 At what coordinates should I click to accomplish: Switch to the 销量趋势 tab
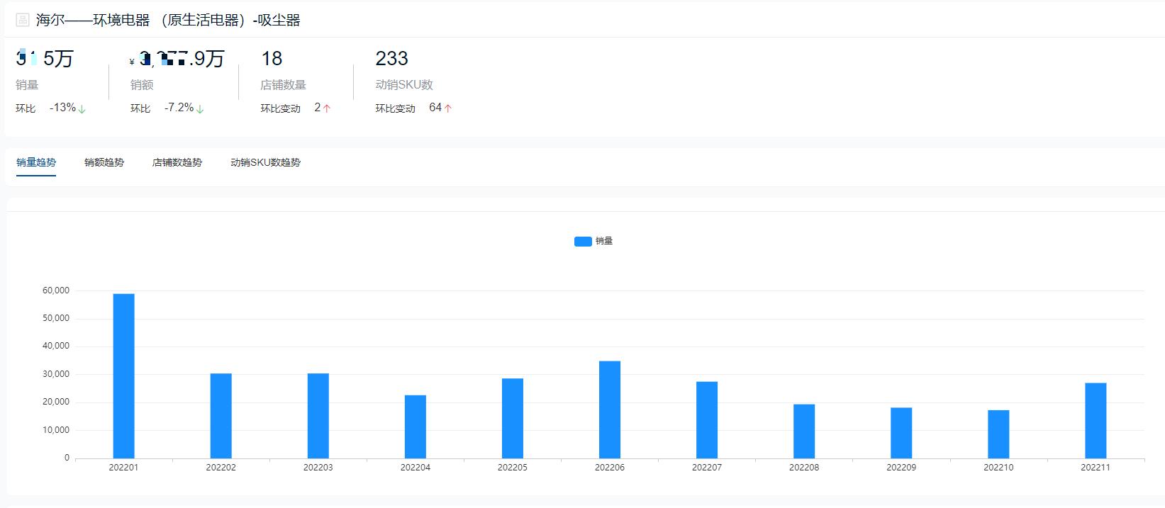(36, 162)
